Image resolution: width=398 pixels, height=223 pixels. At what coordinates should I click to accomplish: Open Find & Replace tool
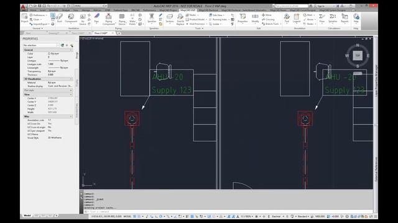[x=180, y=19]
